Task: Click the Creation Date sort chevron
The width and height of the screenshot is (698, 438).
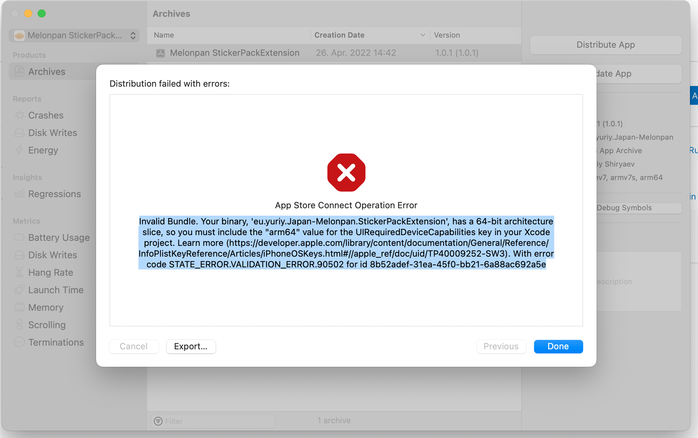Action: (423, 35)
